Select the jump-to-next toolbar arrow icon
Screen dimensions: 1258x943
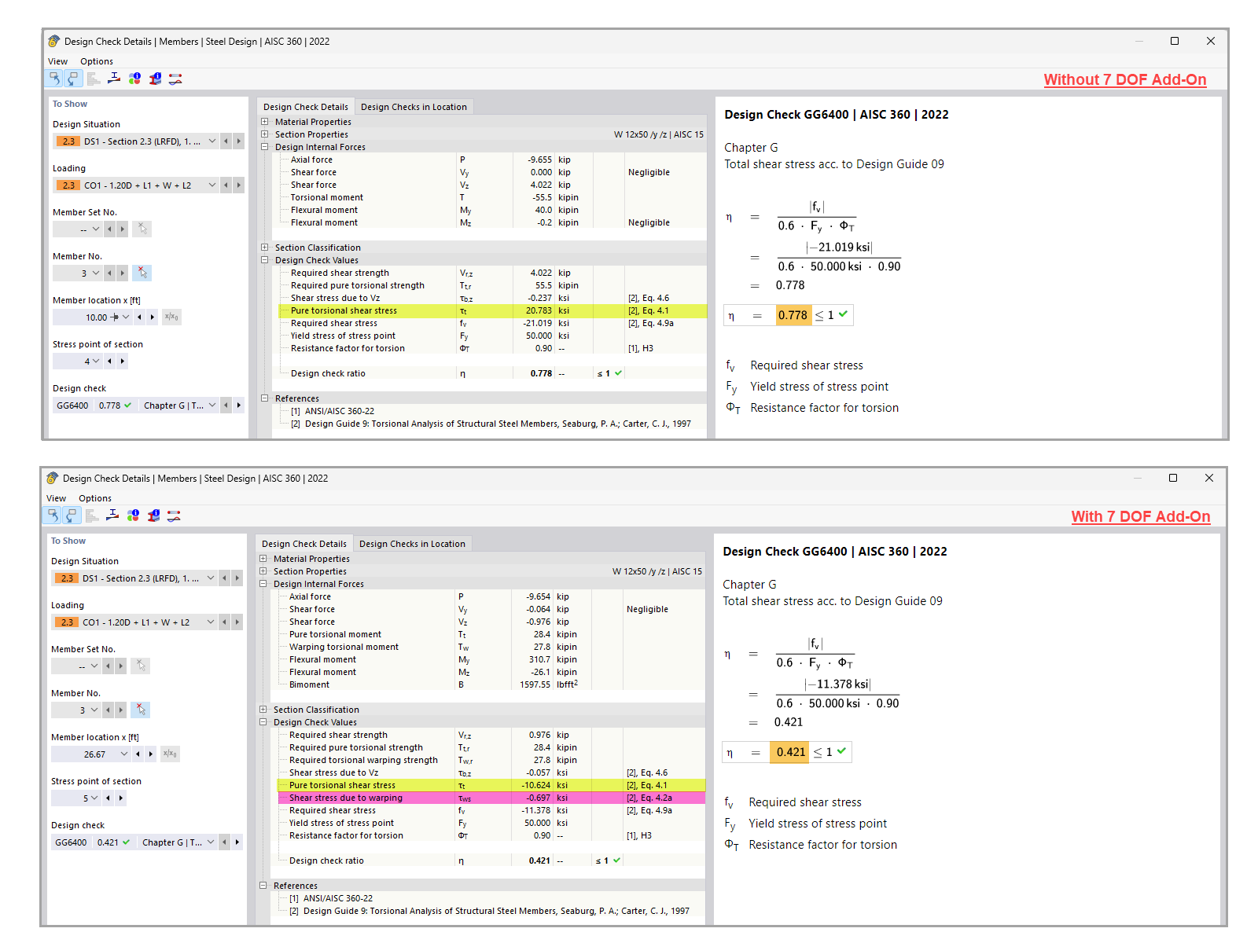[73, 79]
